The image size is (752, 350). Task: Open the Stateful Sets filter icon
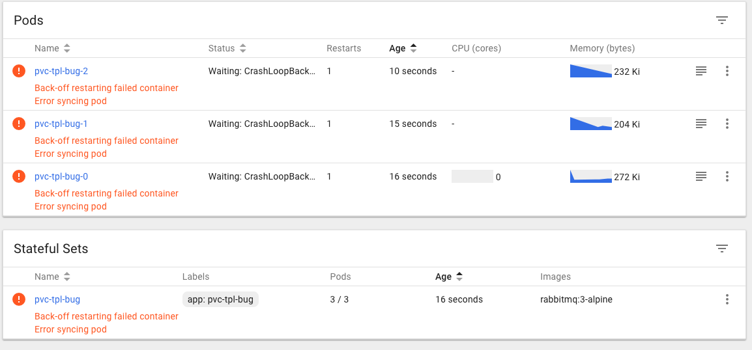coord(721,249)
